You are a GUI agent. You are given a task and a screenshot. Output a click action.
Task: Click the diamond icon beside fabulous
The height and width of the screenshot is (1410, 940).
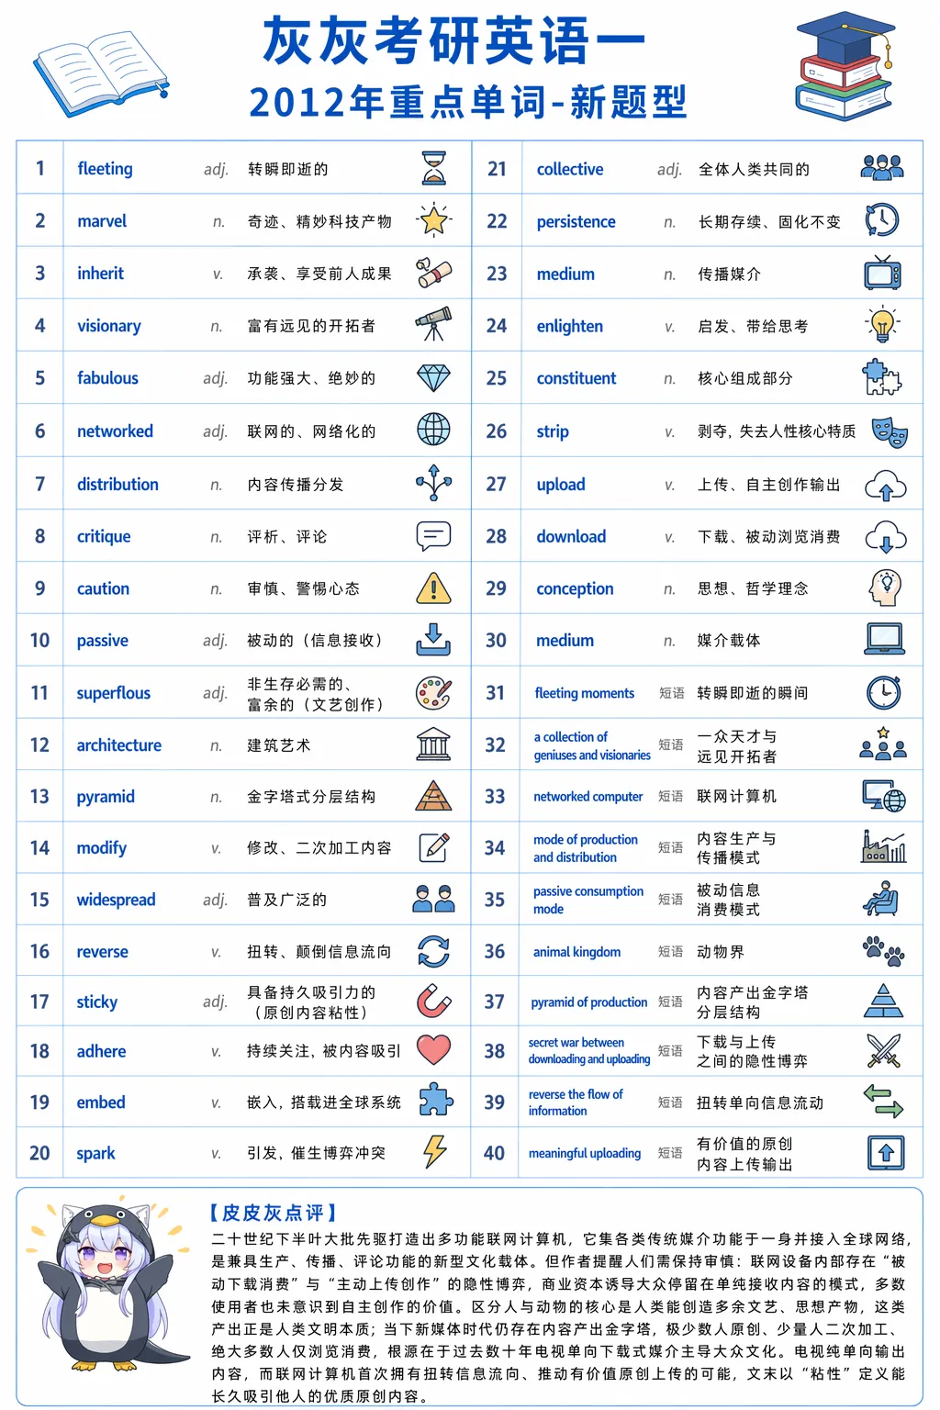[x=433, y=377]
